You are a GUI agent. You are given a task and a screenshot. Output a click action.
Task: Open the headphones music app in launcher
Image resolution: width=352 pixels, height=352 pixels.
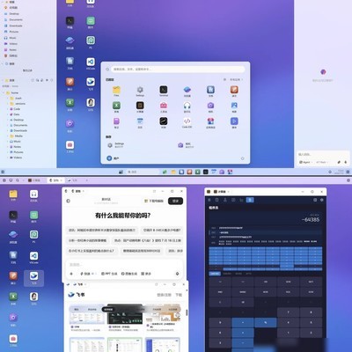[x=187, y=106]
